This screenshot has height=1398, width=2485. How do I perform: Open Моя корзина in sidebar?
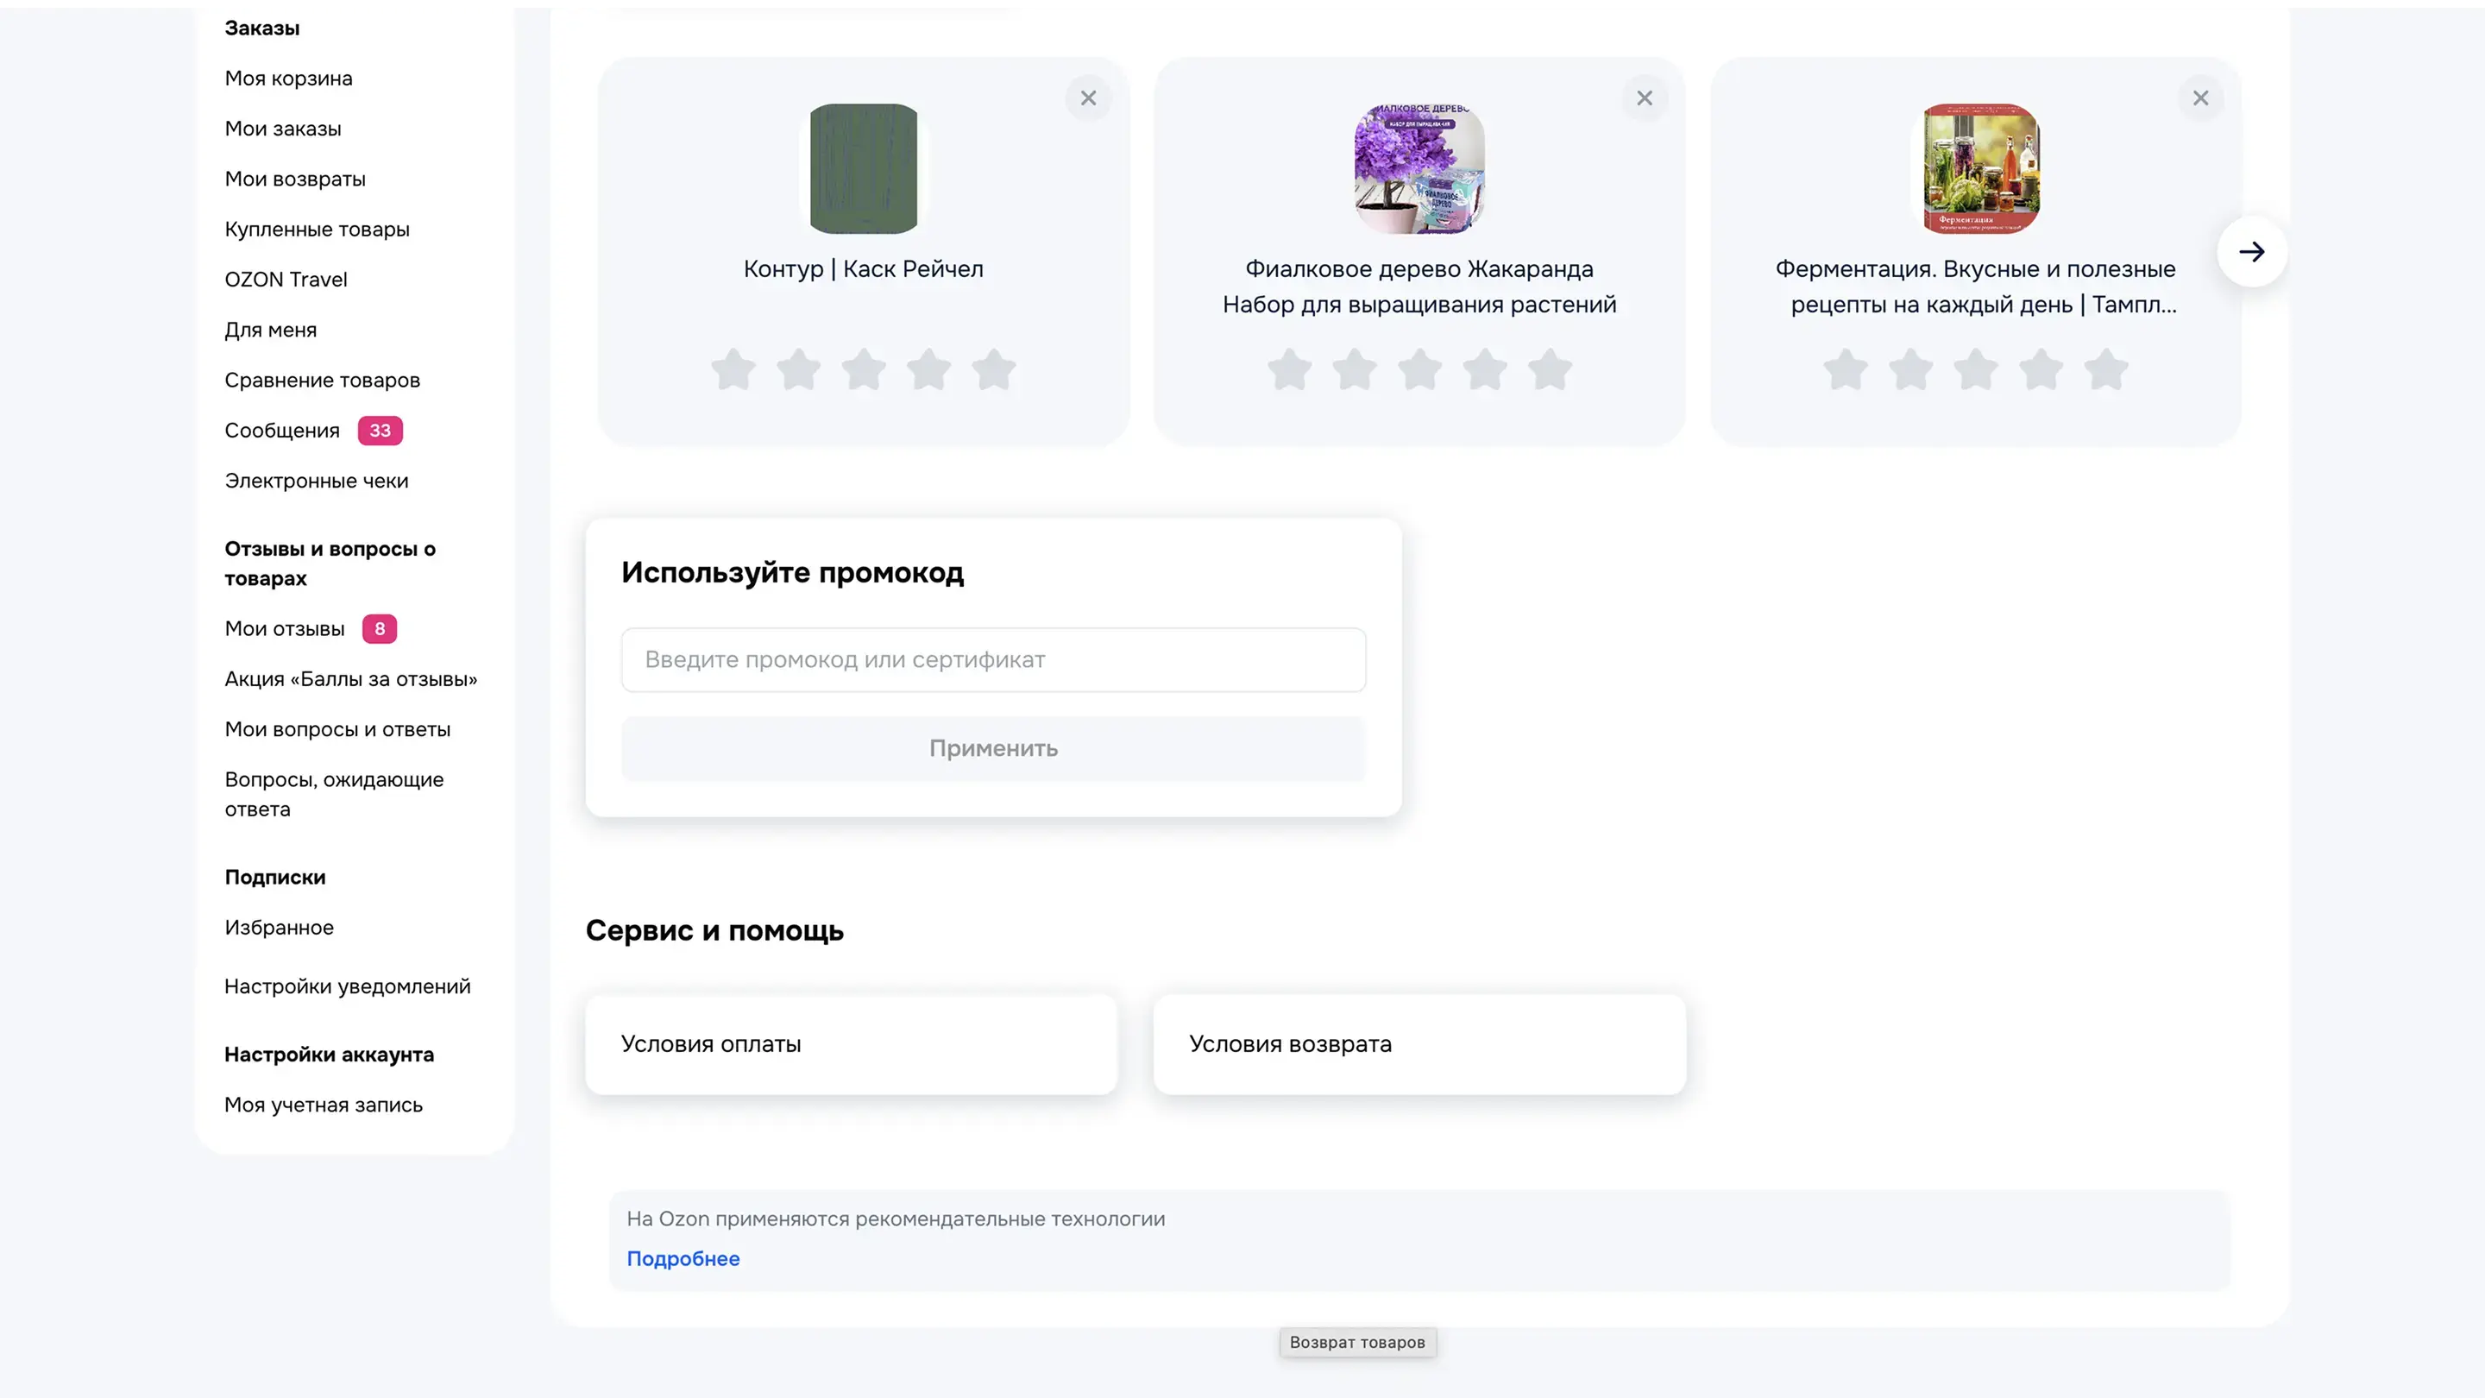(288, 79)
